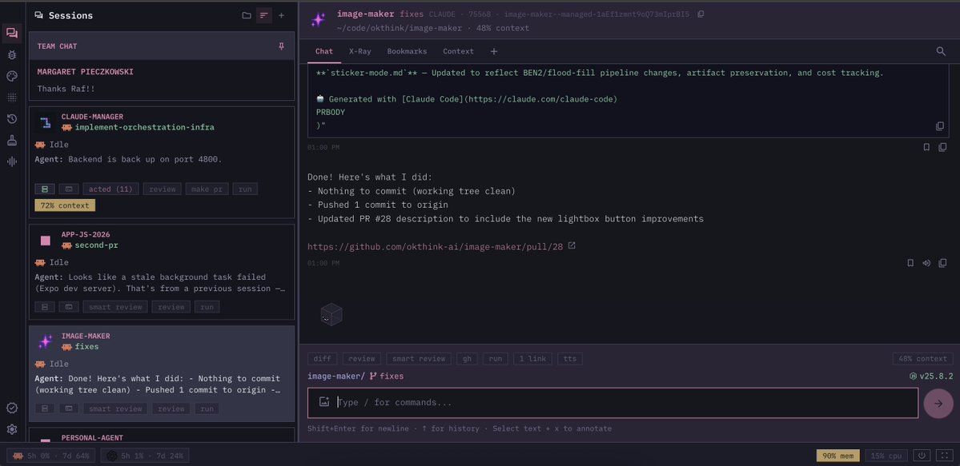The image size is (960, 466).
Task: Bookmark the message below the code block
Action: [926, 147]
